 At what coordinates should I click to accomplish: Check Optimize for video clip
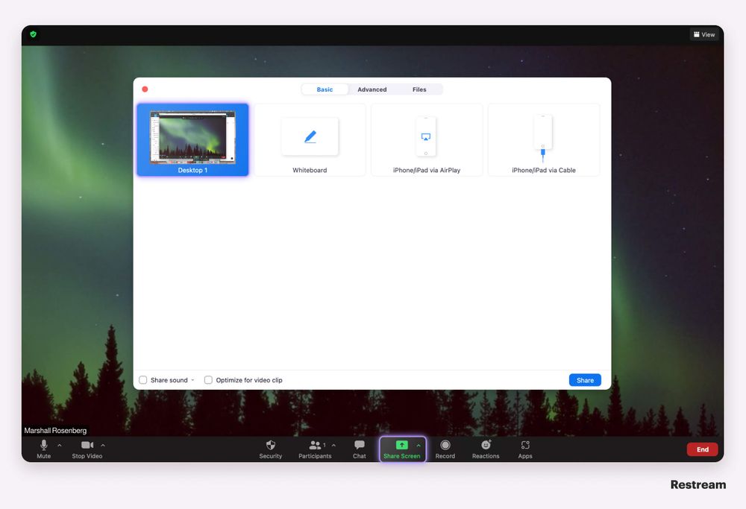[208, 380]
